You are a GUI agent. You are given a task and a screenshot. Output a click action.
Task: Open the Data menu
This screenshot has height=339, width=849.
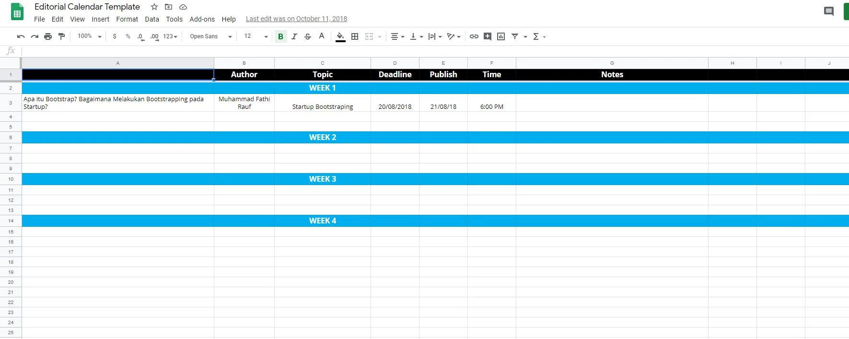152,19
